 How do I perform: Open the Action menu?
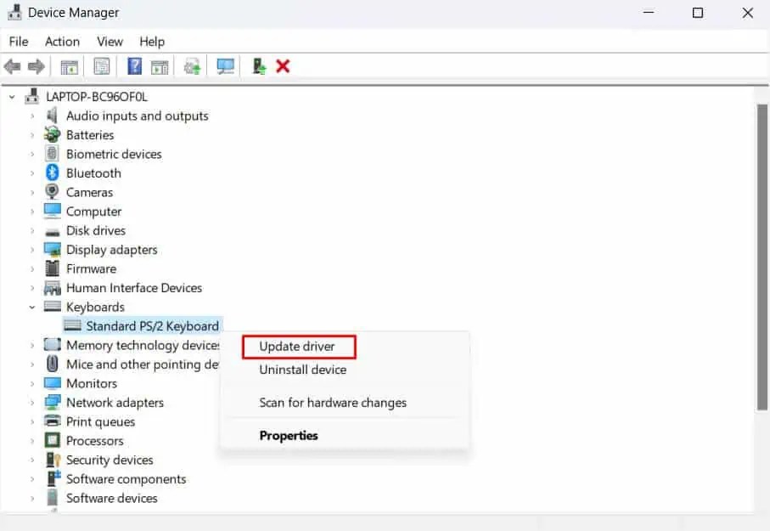pos(62,41)
